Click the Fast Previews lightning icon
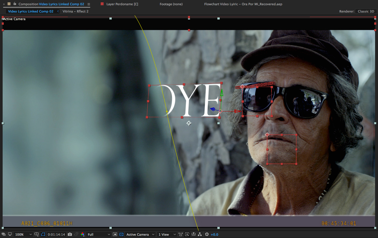This screenshot has width=378, height=238. [x=187, y=235]
